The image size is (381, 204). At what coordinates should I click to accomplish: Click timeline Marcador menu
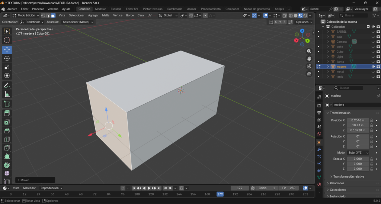click(29, 188)
